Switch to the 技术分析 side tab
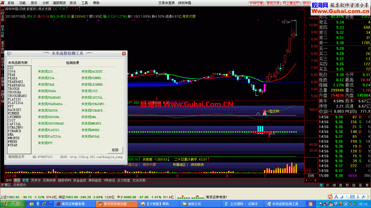 click(x=2, y=31)
